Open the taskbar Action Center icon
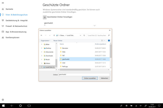 (159, 105)
